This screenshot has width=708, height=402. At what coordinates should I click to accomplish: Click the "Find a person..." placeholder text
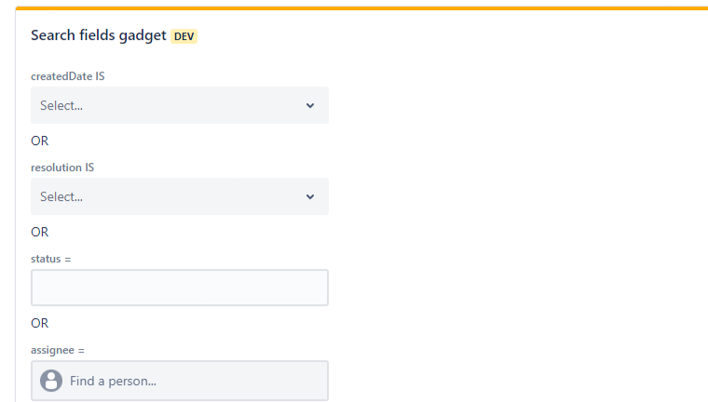coord(113,381)
